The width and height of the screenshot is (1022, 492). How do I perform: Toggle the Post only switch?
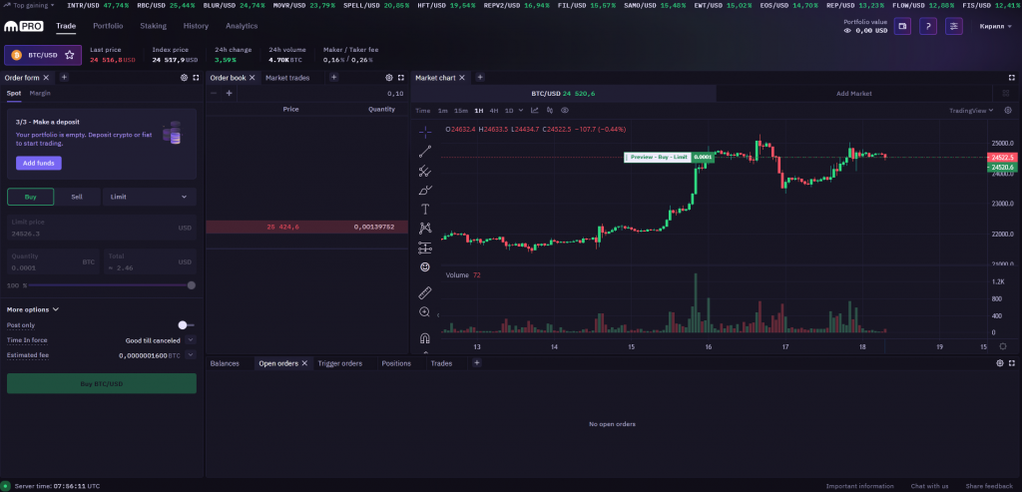pyautogui.click(x=184, y=325)
